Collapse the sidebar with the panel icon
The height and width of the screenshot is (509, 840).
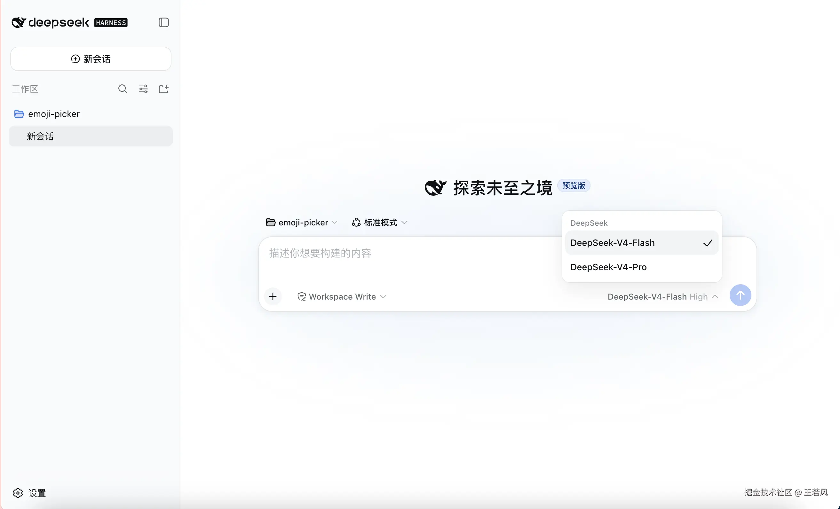click(x=164, y=22)
